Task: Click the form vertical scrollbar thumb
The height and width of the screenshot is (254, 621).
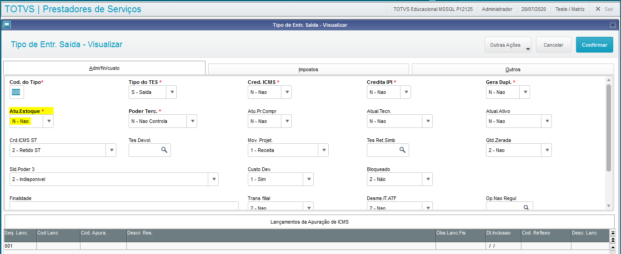Action: [609, 128]
